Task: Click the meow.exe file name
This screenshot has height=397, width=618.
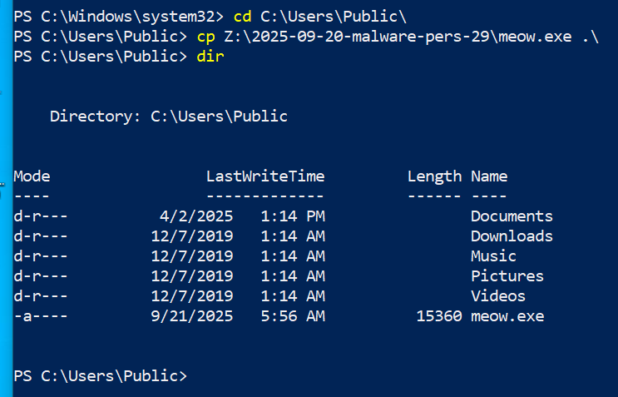Action: click(507, 316)
